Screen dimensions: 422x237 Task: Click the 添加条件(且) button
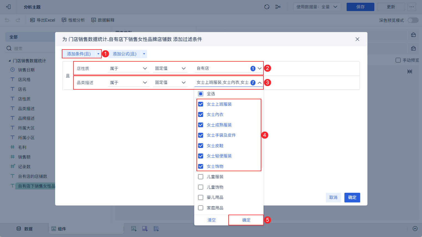point(79,54)
